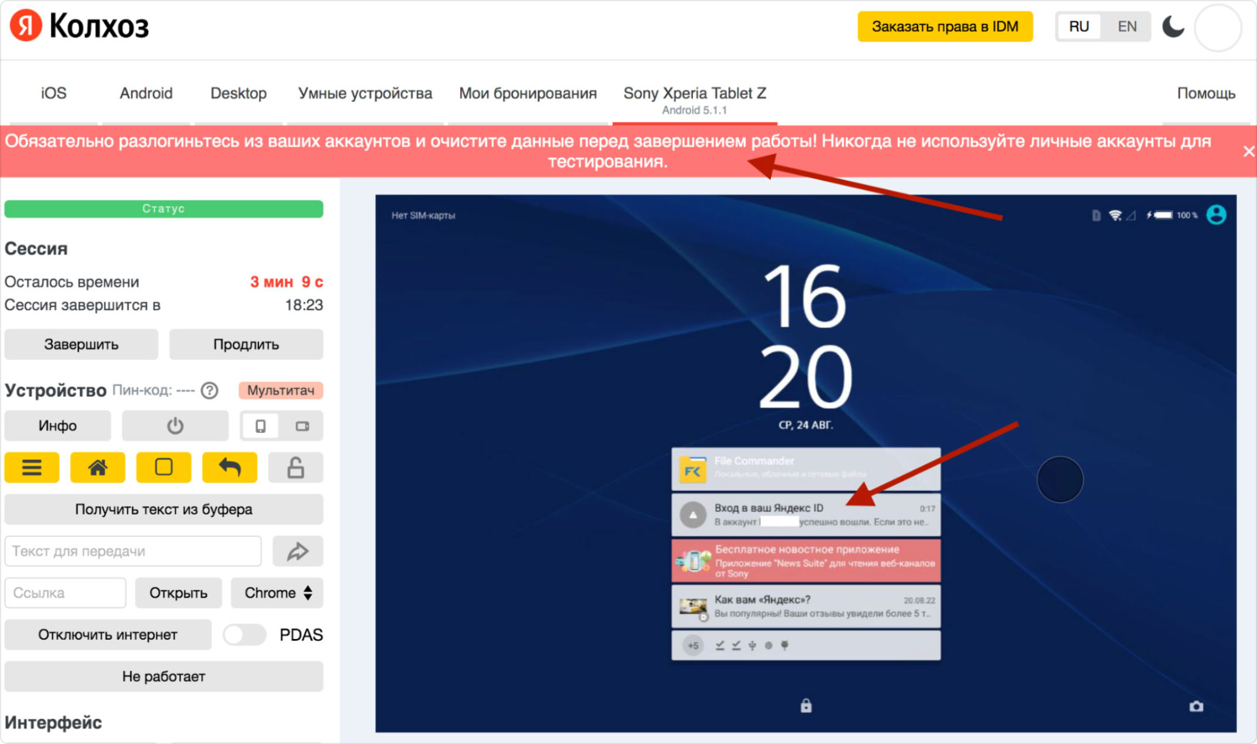The image size is (1257, 744).
Task: Tap the News Suite notification icon
Action: pyautogui.click(x=692, y=560)
